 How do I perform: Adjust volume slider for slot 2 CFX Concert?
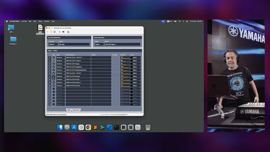(125, 61)
